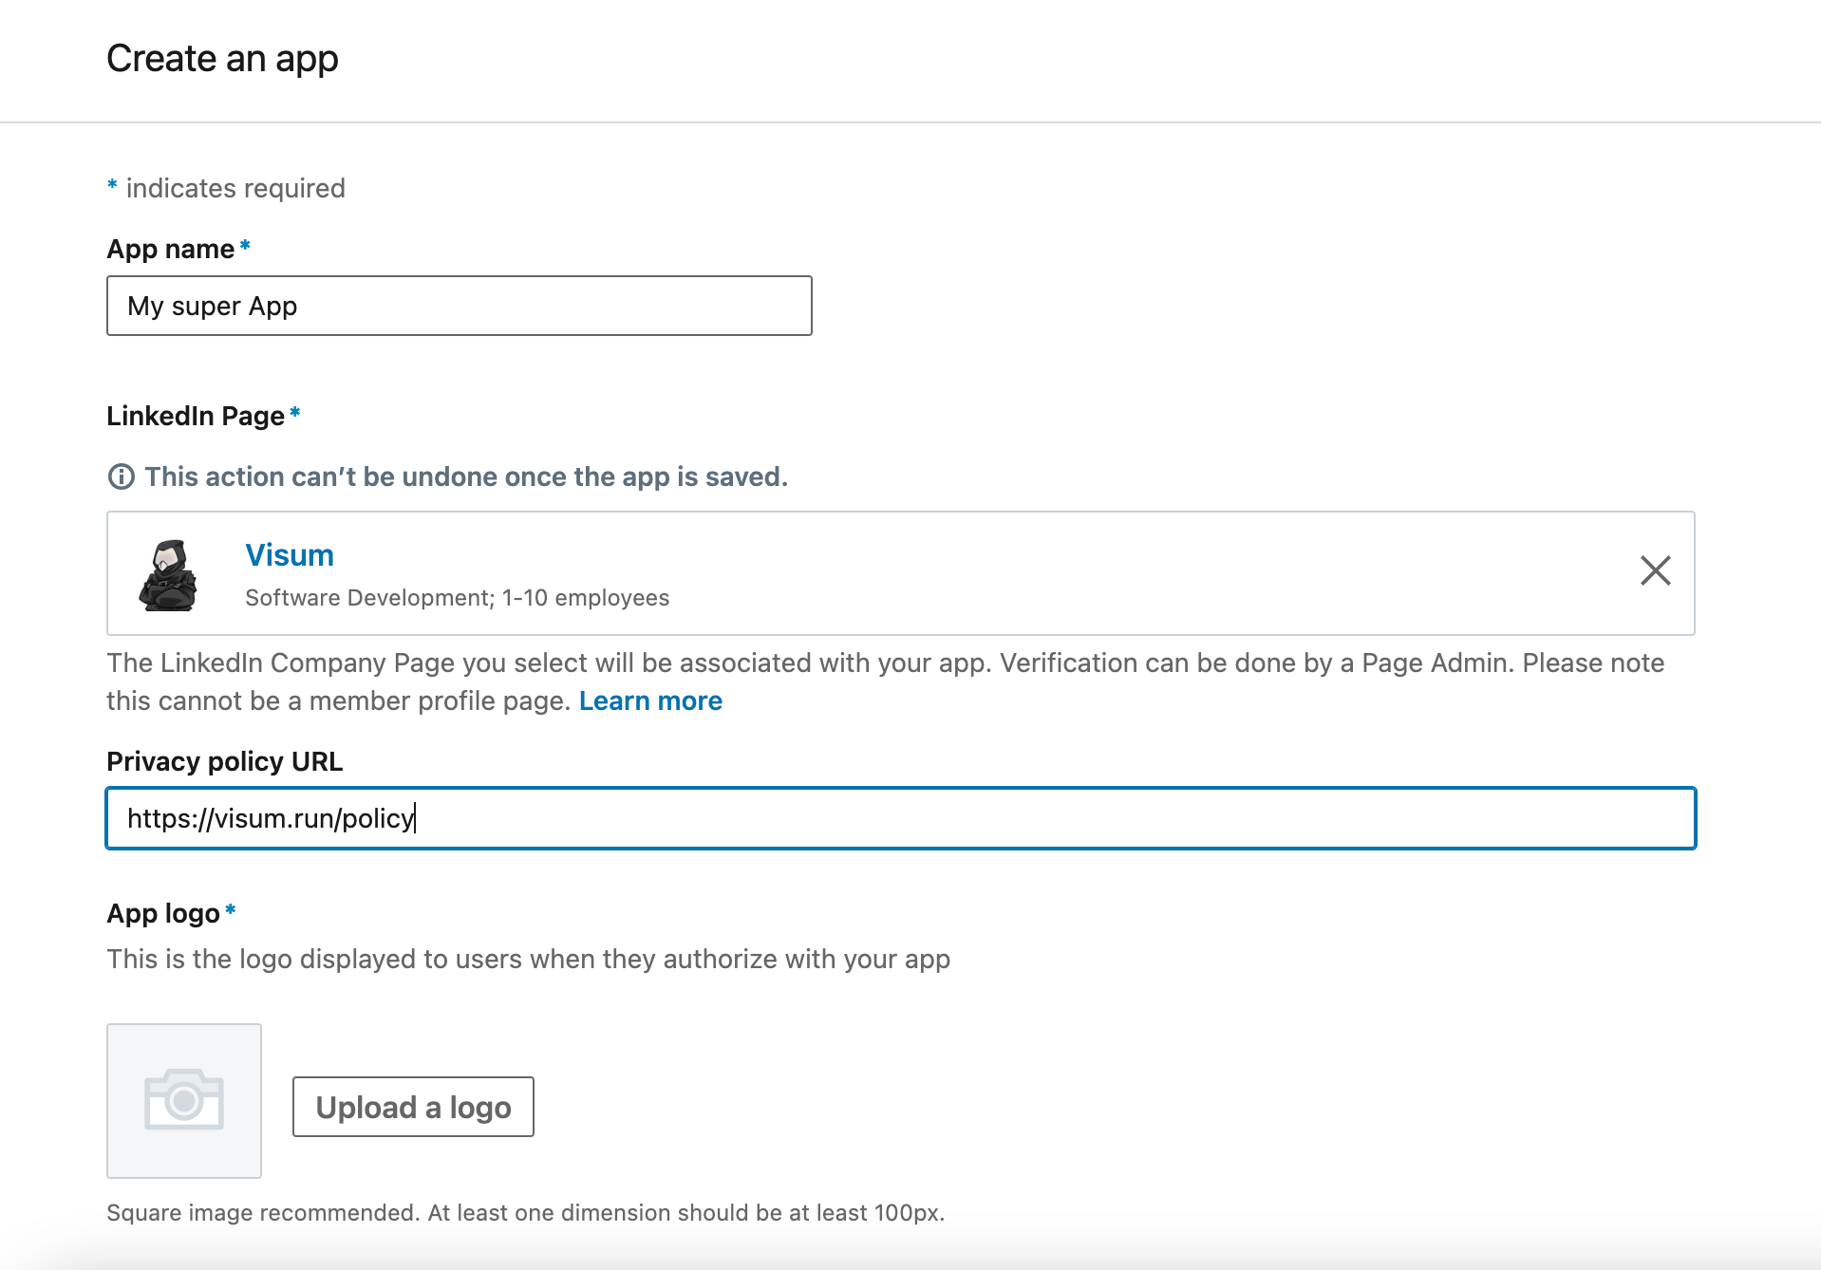Click into the Privacy policy URL field
The height and width of the screenshot is (1270, 1821).
click(900, 818)
